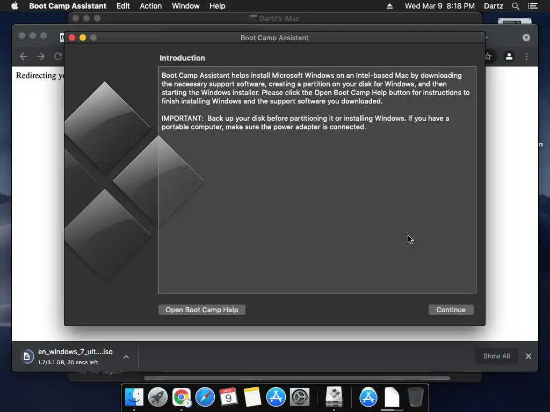The width and height of the screenshot is (550, 412).
Task: Click the iso download file icon
Action: [27, 357]
